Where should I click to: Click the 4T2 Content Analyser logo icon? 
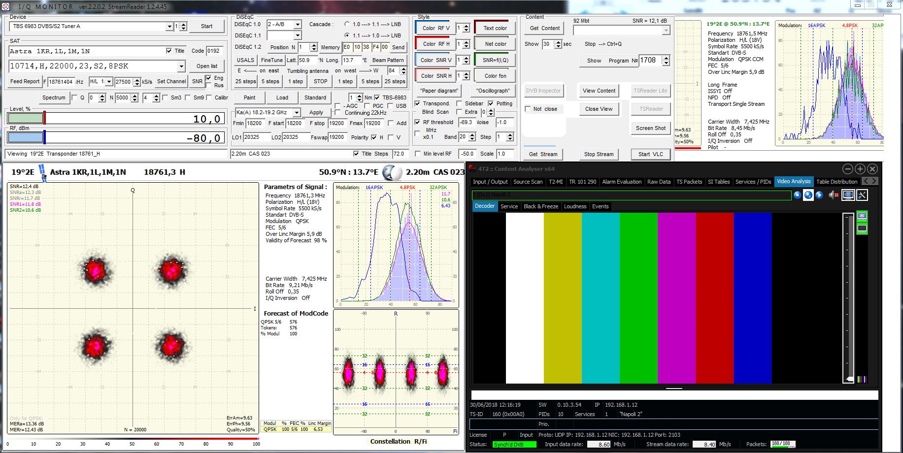(472, 169)
